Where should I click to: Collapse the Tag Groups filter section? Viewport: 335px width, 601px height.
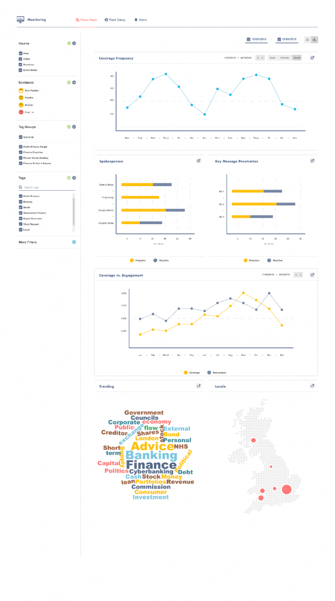(74, 127)
